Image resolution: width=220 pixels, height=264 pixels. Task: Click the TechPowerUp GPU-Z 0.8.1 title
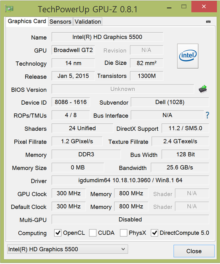[x=88, y=9]
